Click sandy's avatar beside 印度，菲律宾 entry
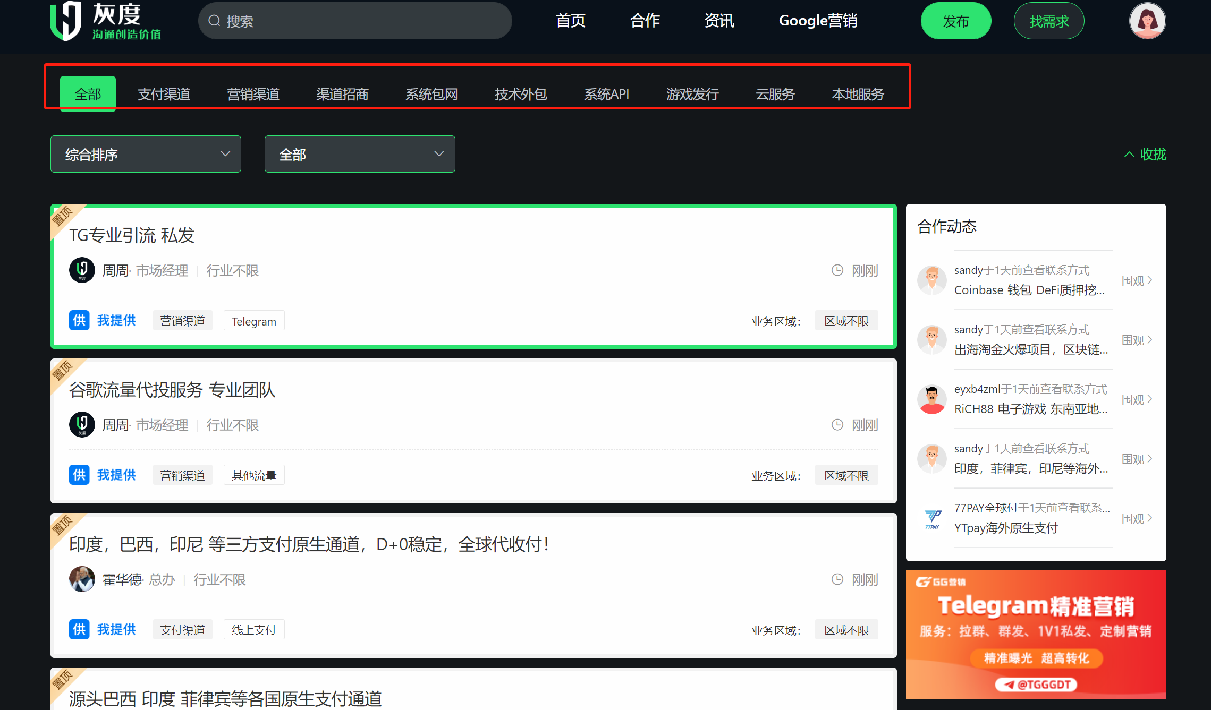Screen dimensions: 1211x710 coord(932,459)
